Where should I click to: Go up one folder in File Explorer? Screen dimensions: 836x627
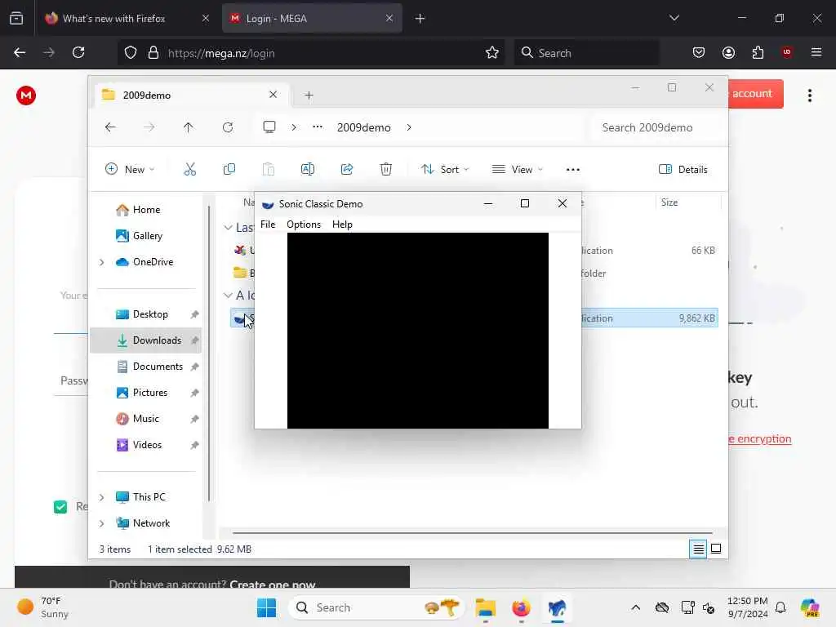click(x=189, y=127)
